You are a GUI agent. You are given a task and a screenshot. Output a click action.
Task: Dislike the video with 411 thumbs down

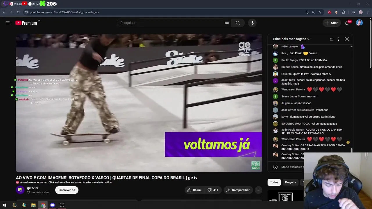(x=213, y=190)
